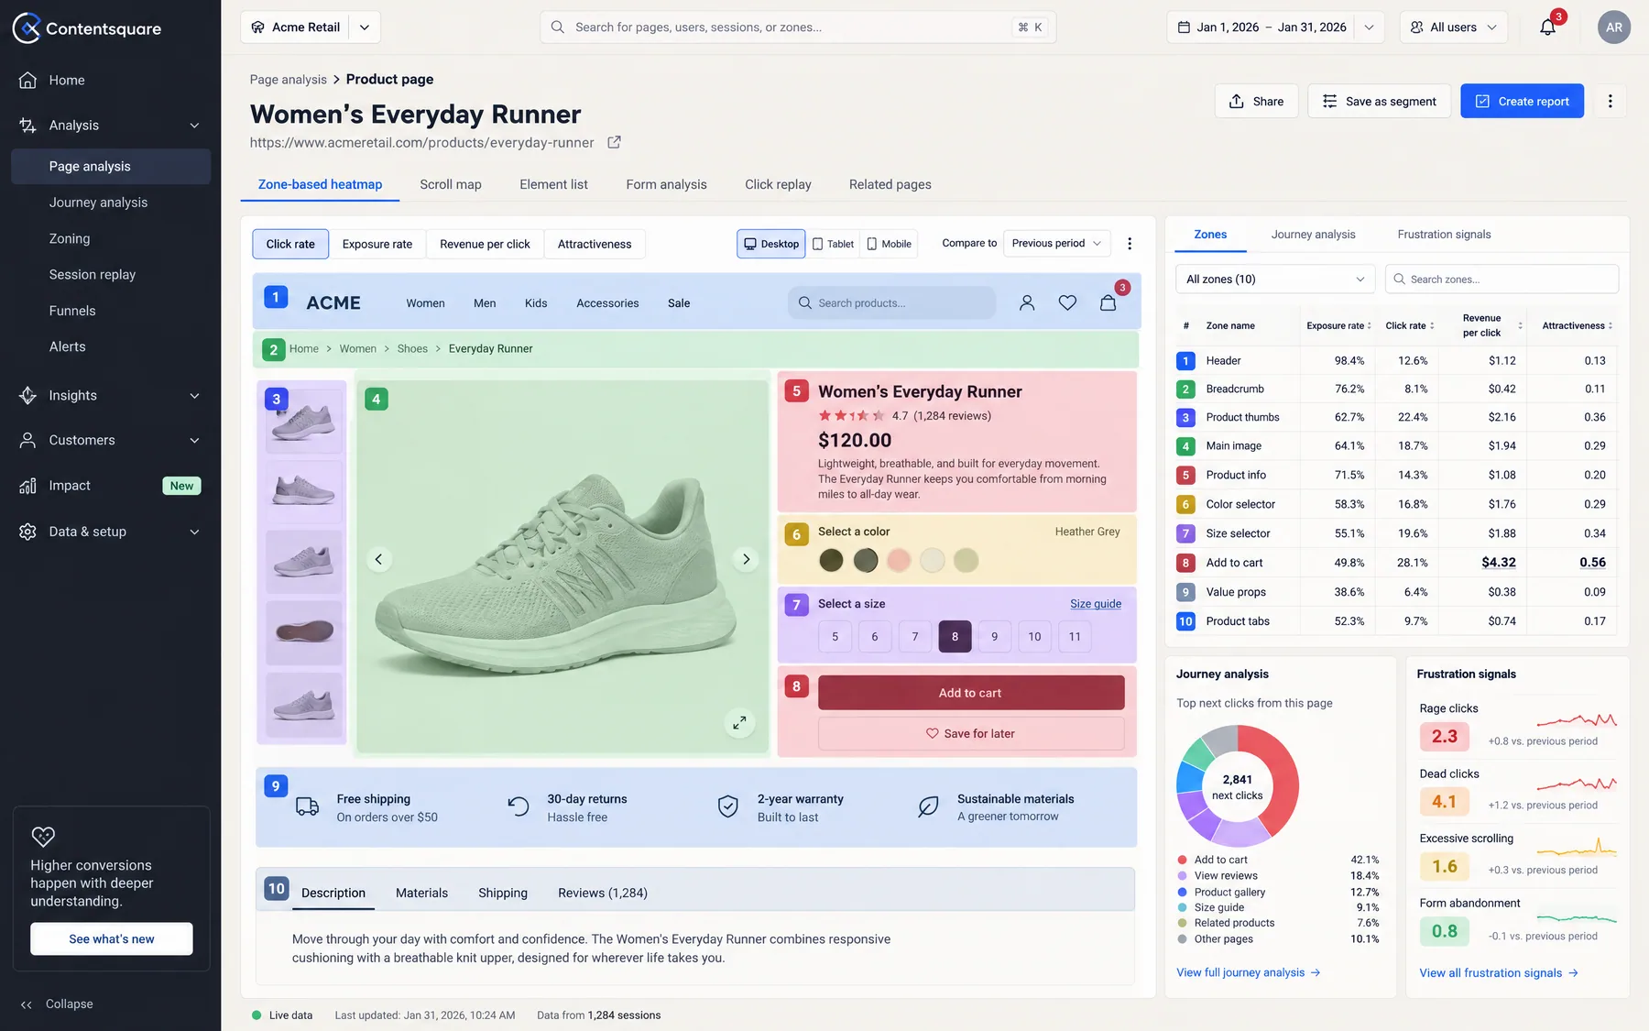The height and width of the screenshot is (1031, 1649).
Task: Open View full journey analysis link
Action: [x=1248, y=972]
